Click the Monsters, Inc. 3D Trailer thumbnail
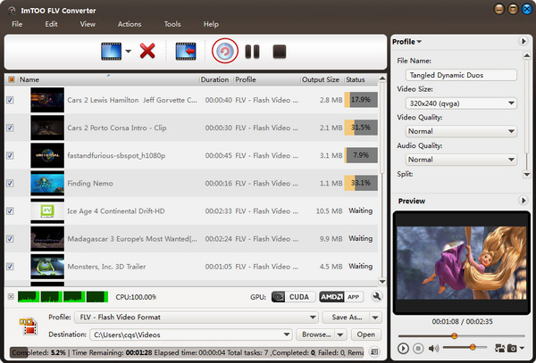This screenshot has height=363, width=536. click(47, 267)
